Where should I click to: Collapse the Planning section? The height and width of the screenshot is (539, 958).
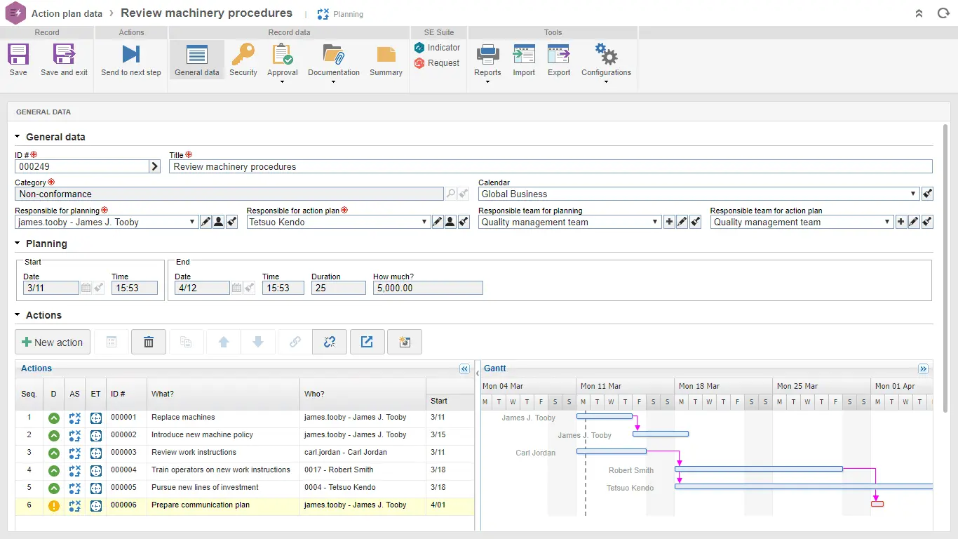(16, 244)
